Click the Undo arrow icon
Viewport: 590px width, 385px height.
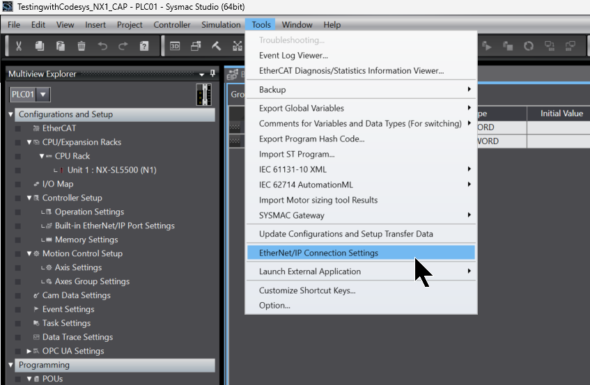click(x=102, y=47)
